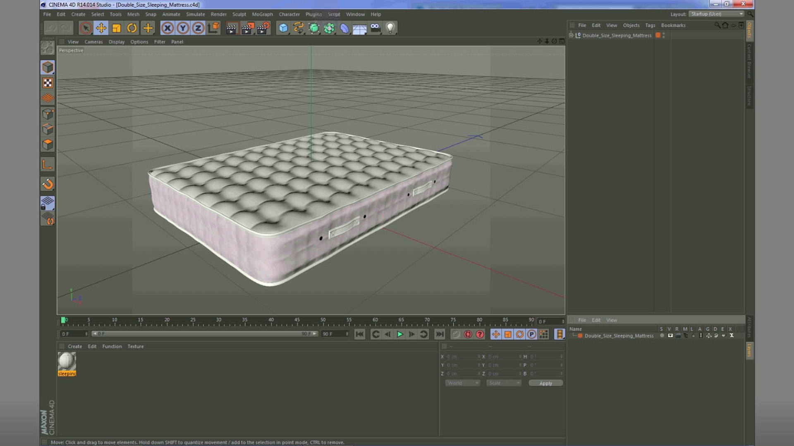The image size is (794, 446).
Task: Enable Workplane mode
Action: click(x=48, y=98)
